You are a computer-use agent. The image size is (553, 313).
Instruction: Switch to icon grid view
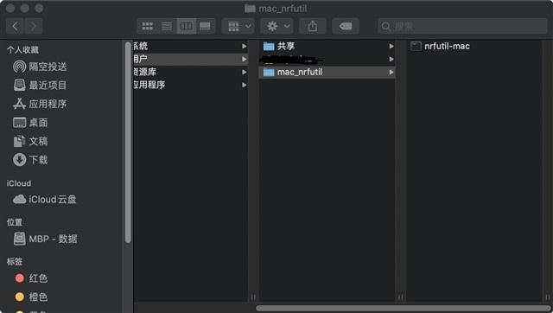pos(147,26)
